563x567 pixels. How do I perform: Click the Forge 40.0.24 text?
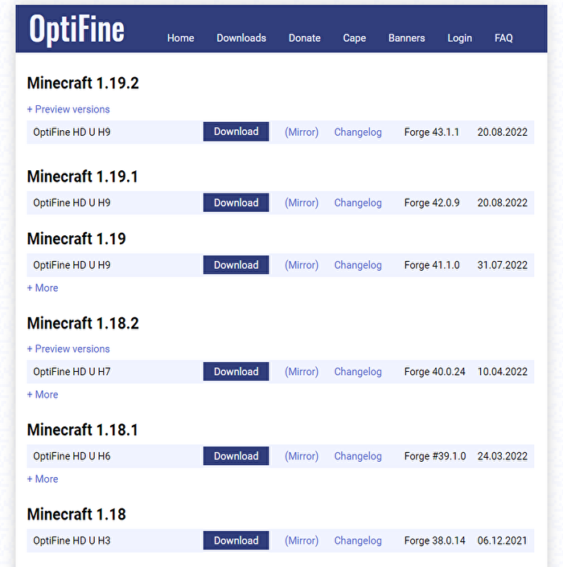[434, 371]
